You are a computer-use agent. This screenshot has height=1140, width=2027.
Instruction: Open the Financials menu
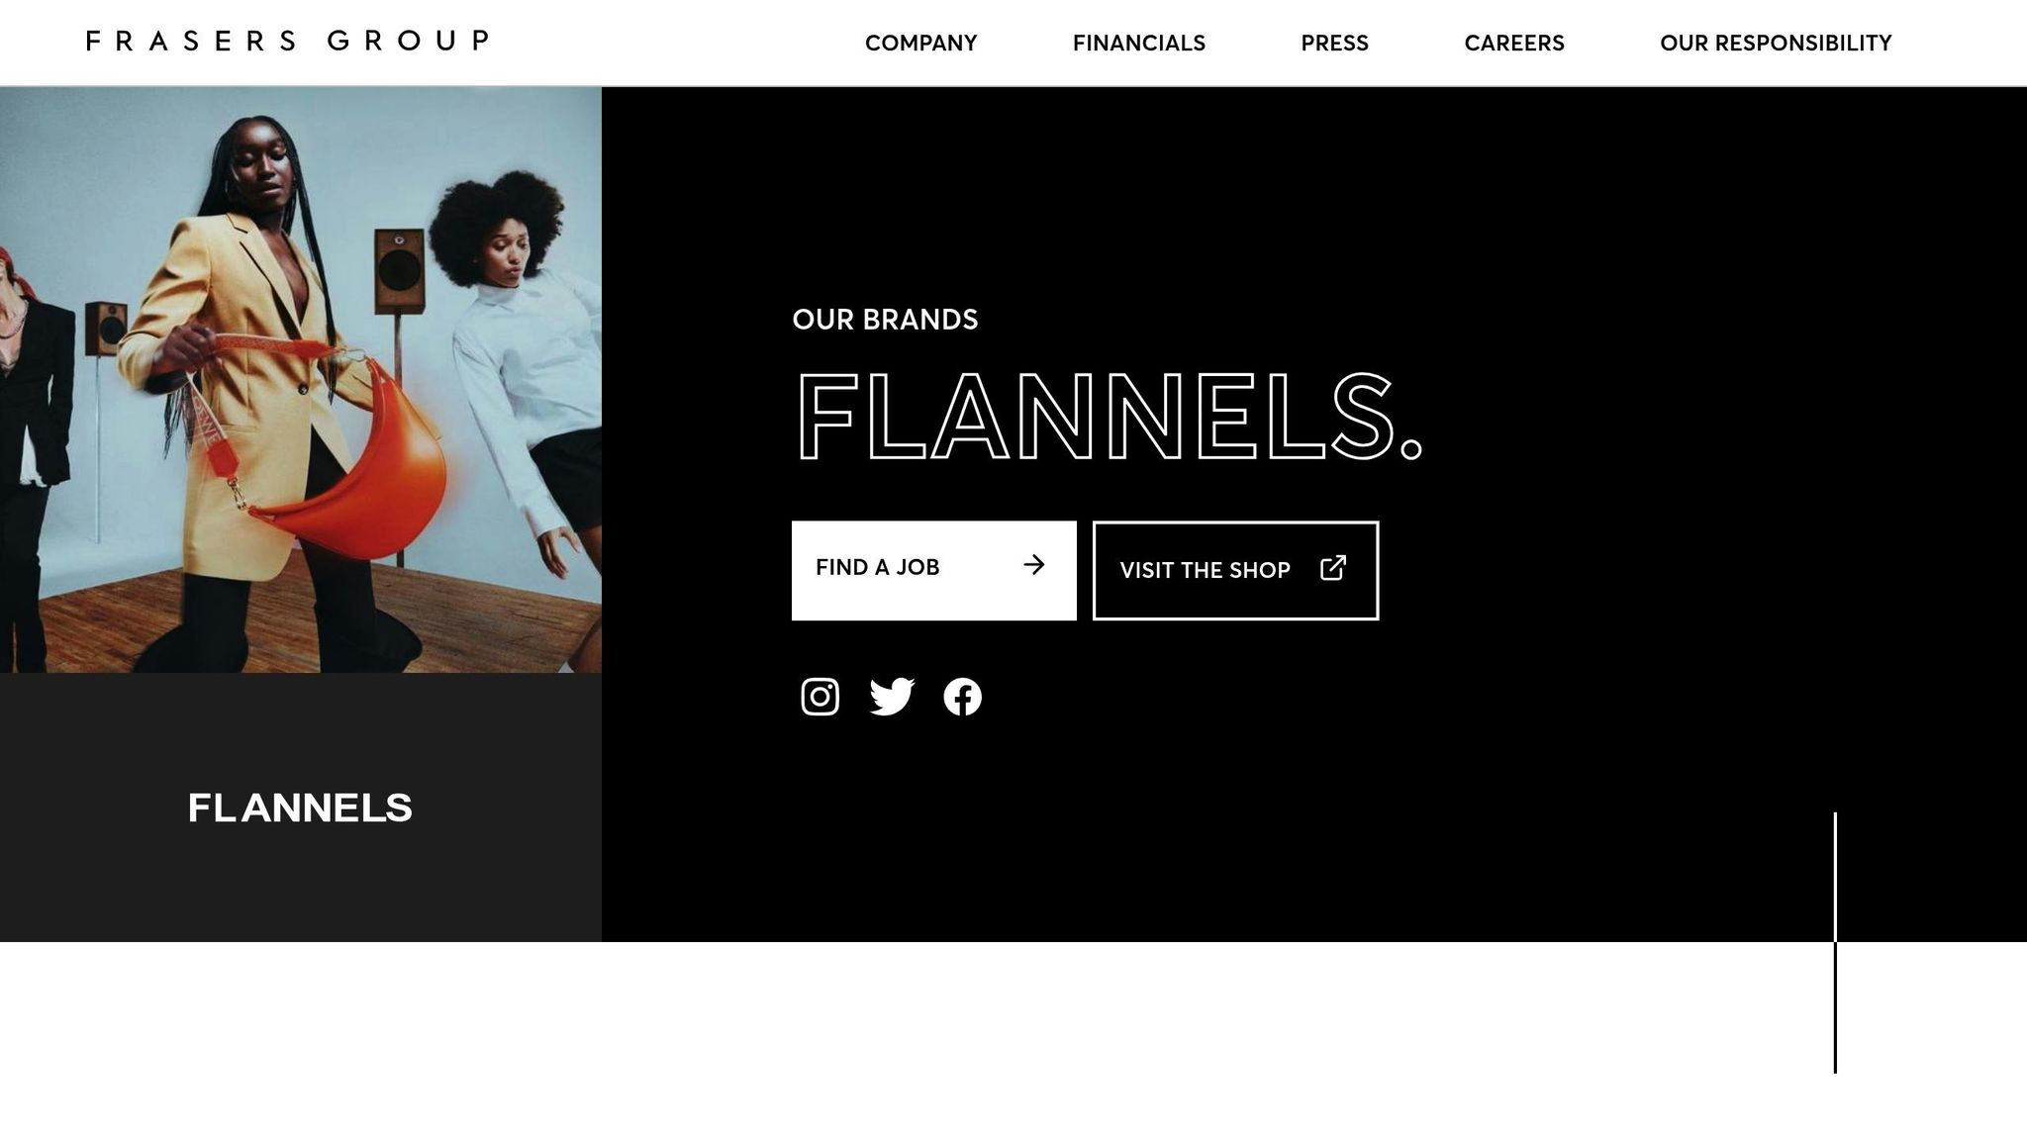point(1139,43)
